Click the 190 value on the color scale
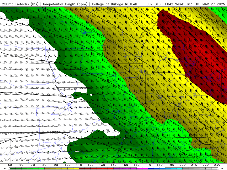This screenshot has width=227, height=170. click(171, 165)
